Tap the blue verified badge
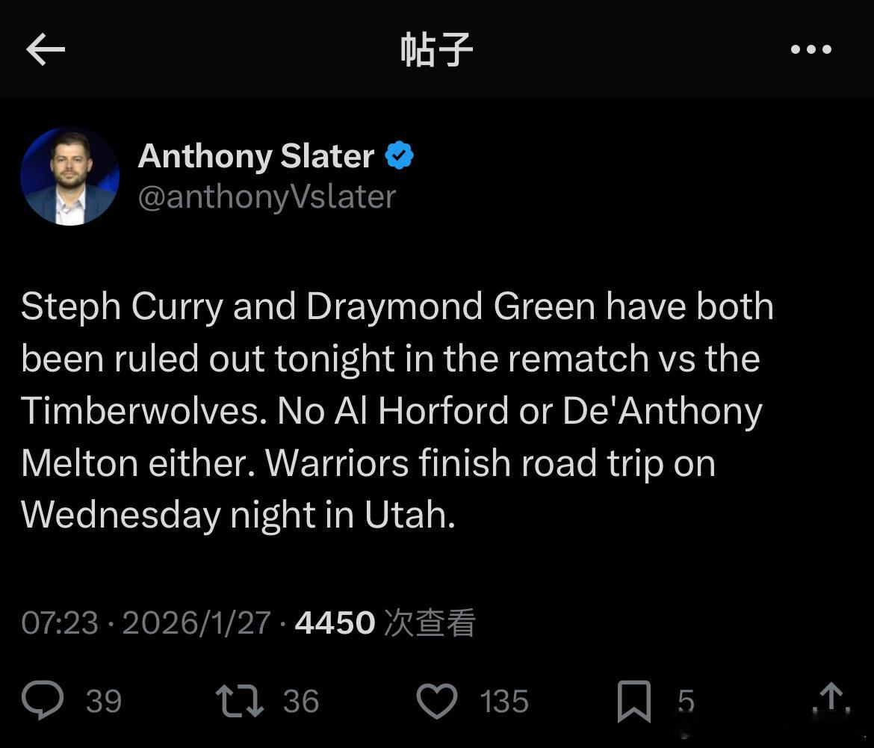 (400, 156)
